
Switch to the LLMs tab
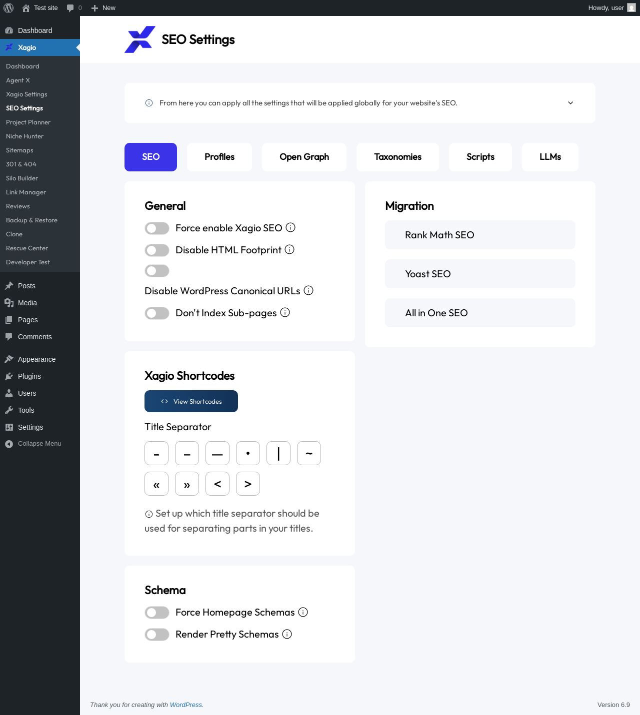(x=550, y=157)
